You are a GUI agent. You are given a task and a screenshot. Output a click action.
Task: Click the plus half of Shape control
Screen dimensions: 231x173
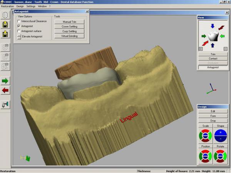click(x=219, y=133)
